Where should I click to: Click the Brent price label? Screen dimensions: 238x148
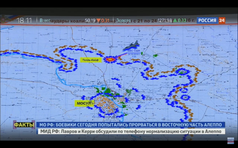[45, 21]
